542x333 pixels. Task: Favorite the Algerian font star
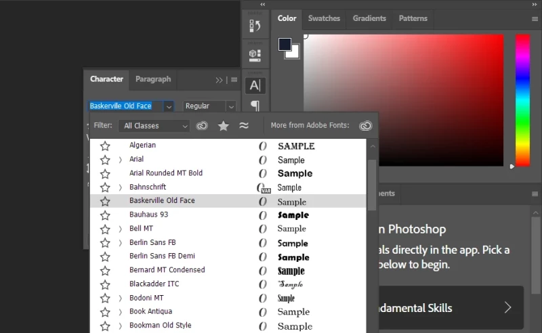point(105,146)
